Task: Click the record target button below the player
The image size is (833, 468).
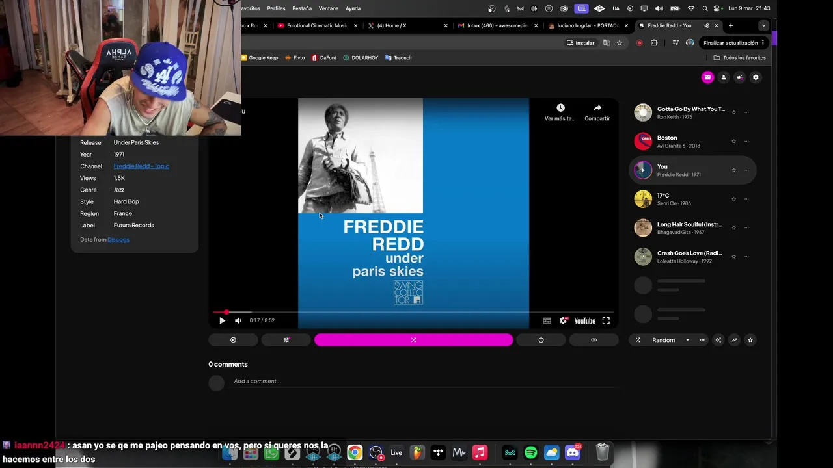Action: click(x=233, y=340)
